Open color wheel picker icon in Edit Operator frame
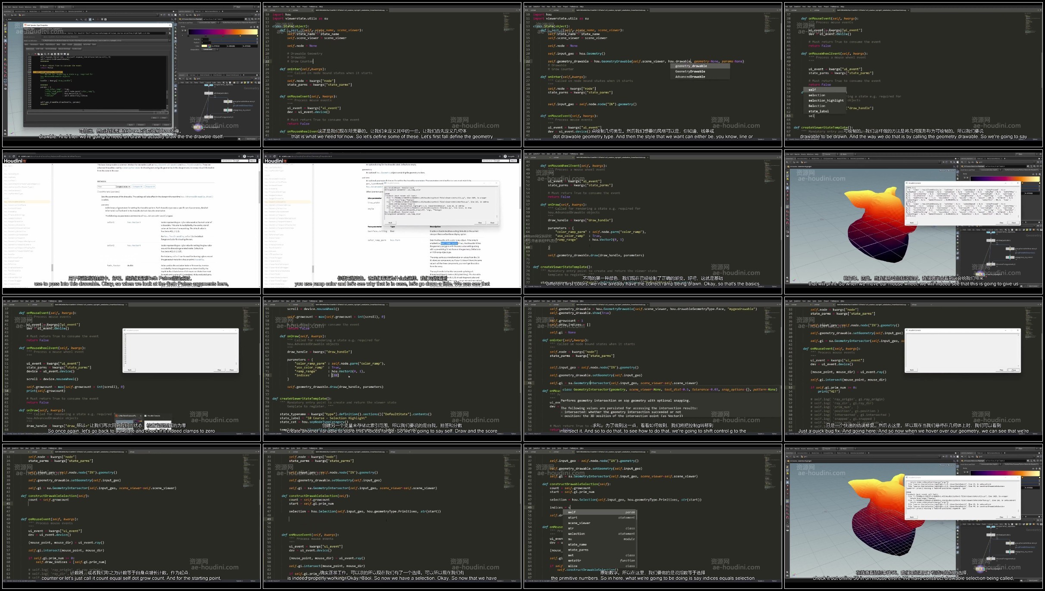 [209, 46]
